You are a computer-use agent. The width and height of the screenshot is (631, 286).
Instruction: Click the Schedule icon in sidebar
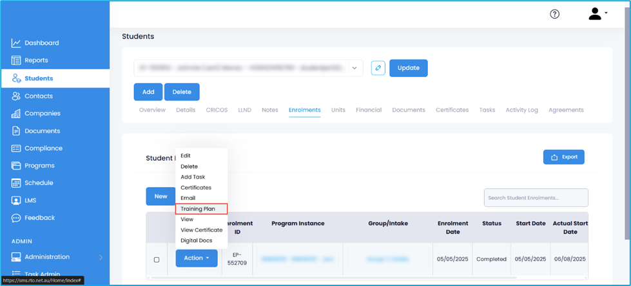(x=16, y=183)
